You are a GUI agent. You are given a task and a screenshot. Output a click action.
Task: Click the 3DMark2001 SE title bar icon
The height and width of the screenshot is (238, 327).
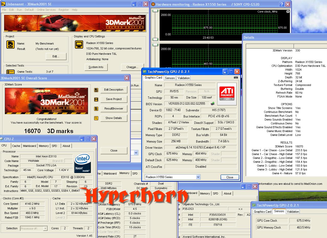point(3,4)
